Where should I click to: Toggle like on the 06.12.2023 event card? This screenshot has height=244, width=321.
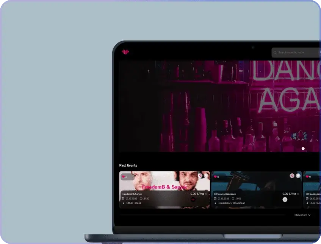[307, 177]
